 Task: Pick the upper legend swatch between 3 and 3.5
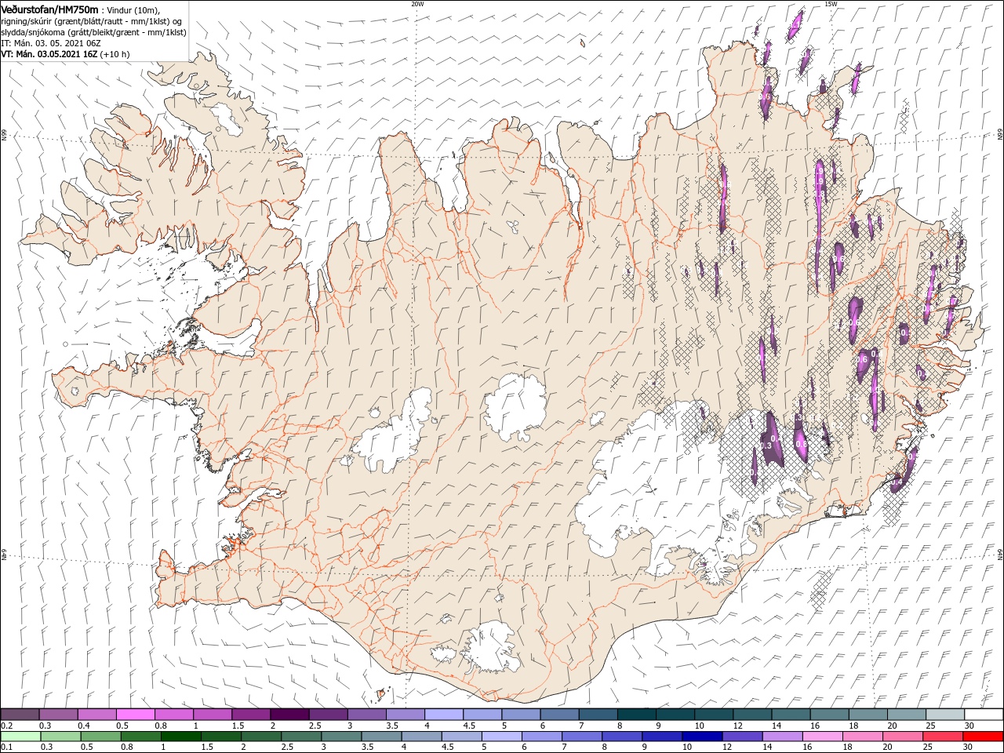click(x=366, y=715)
